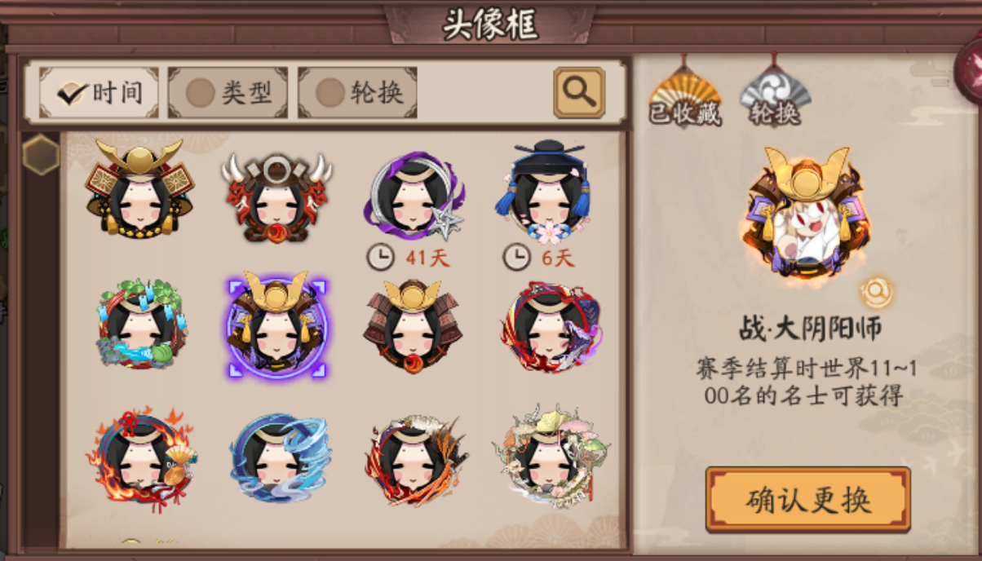Enable the 类型 sort option

tap(228, 92)
